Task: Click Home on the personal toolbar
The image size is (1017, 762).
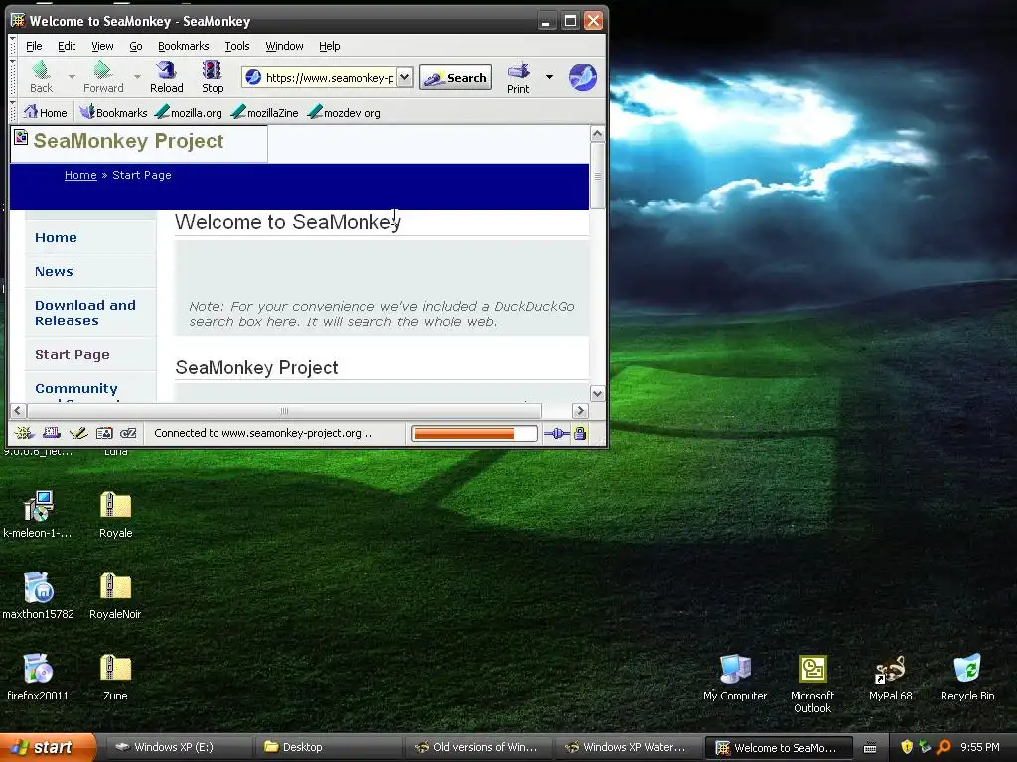Action: (46, 113)
